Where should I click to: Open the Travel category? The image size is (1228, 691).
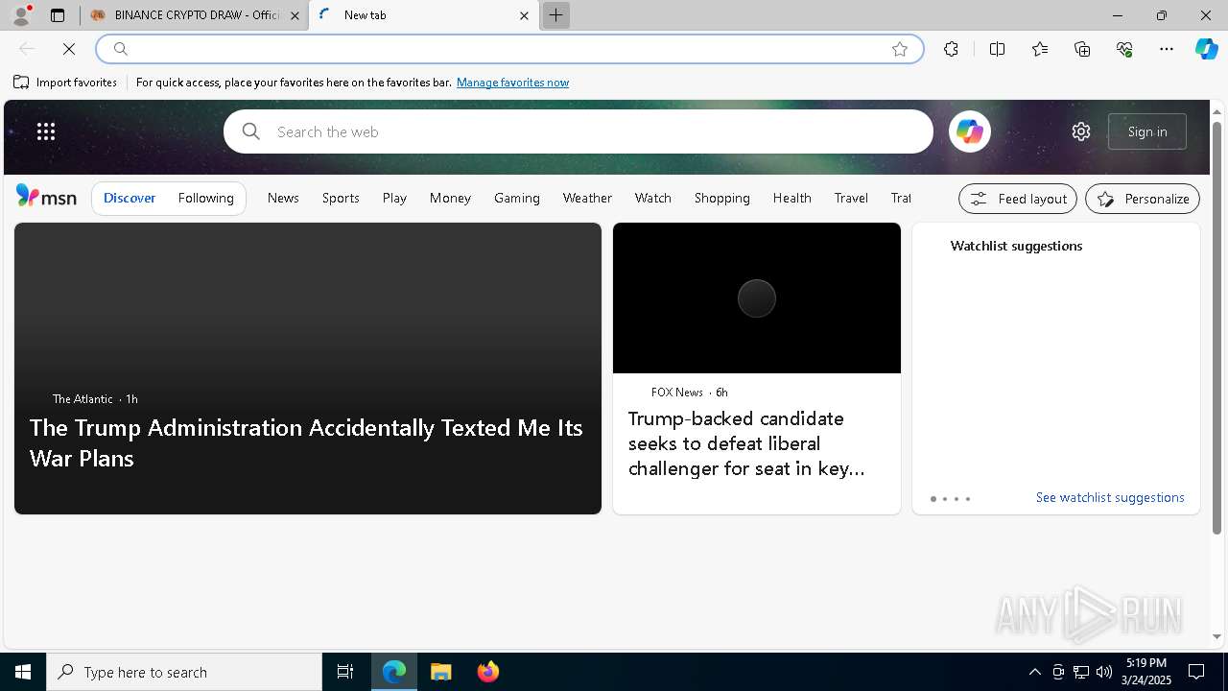[x=851, y=198]
